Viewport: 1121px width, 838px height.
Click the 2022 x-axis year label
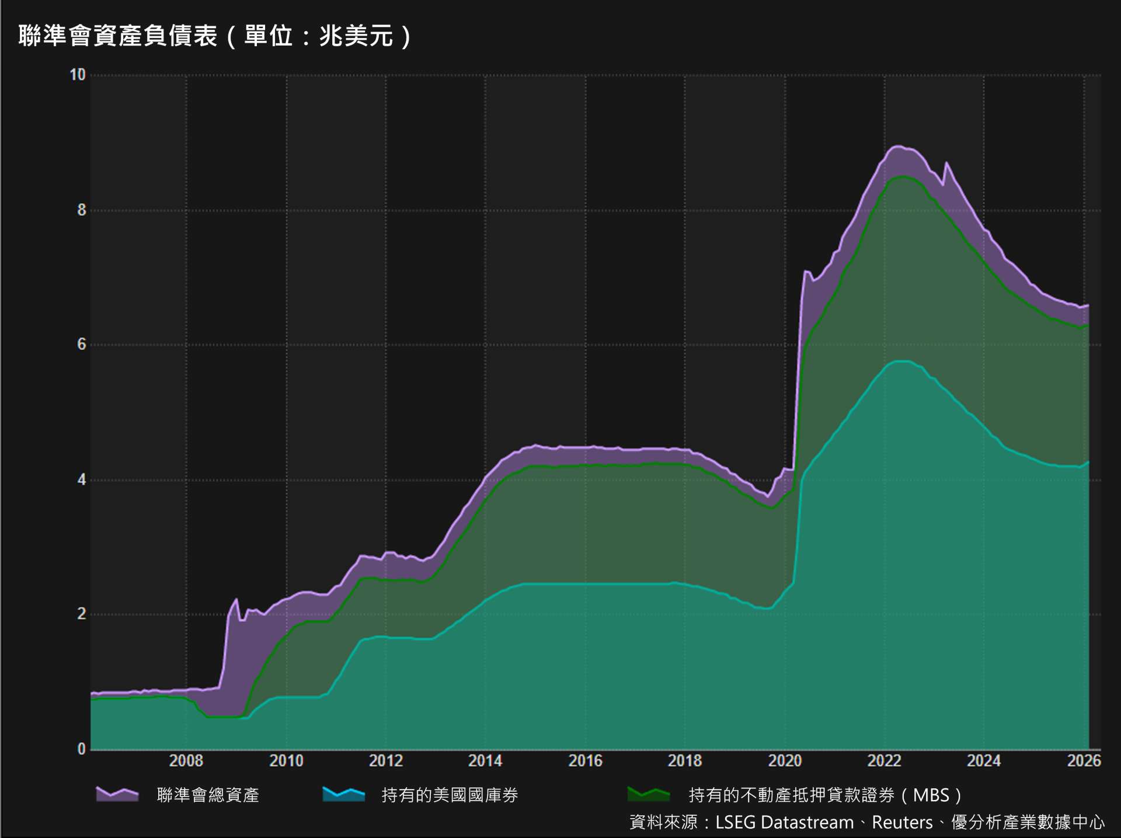click(x=885, y=760)
